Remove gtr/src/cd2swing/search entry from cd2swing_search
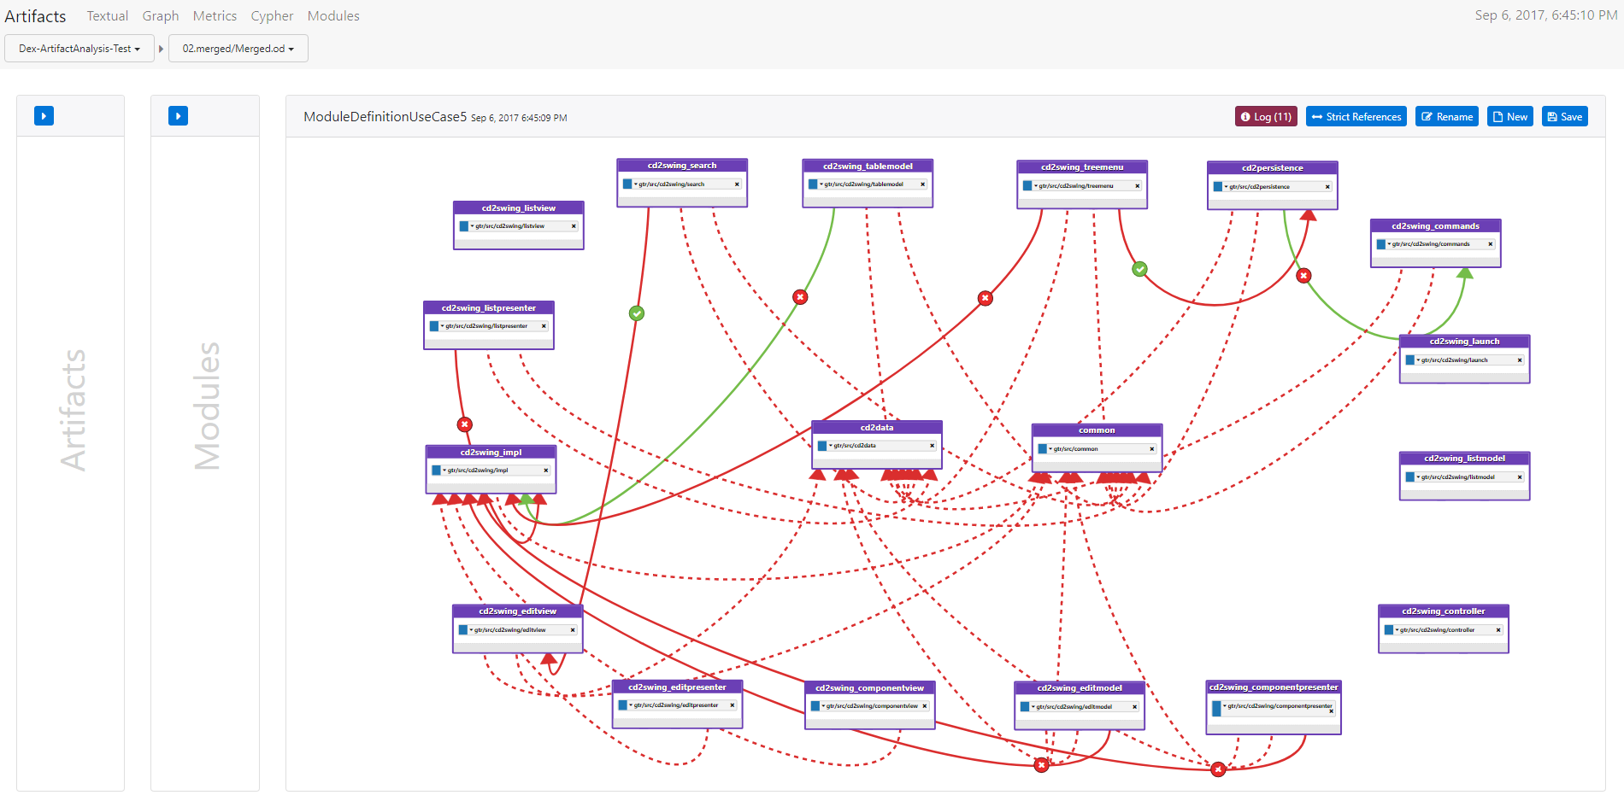The width and height of the screenshot is (1624, 801). point(737,184)
